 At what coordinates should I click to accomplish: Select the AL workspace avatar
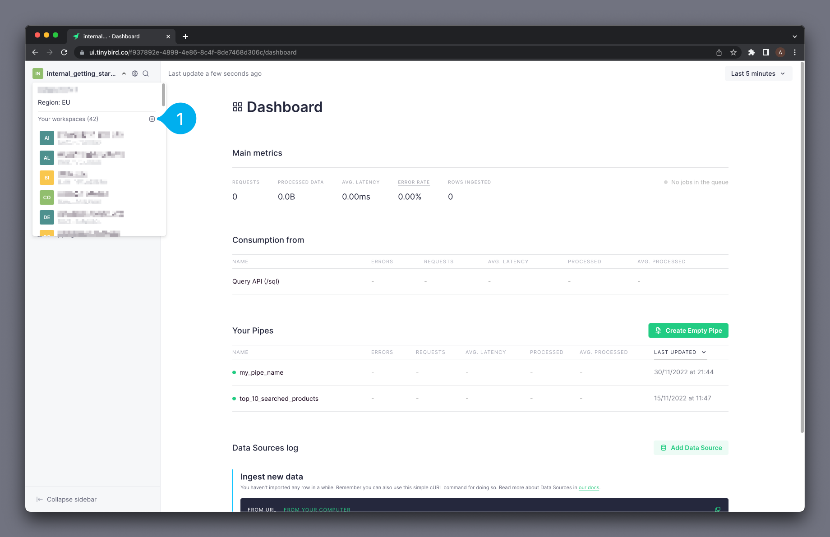pyautogui.click(x=47, y=158)
